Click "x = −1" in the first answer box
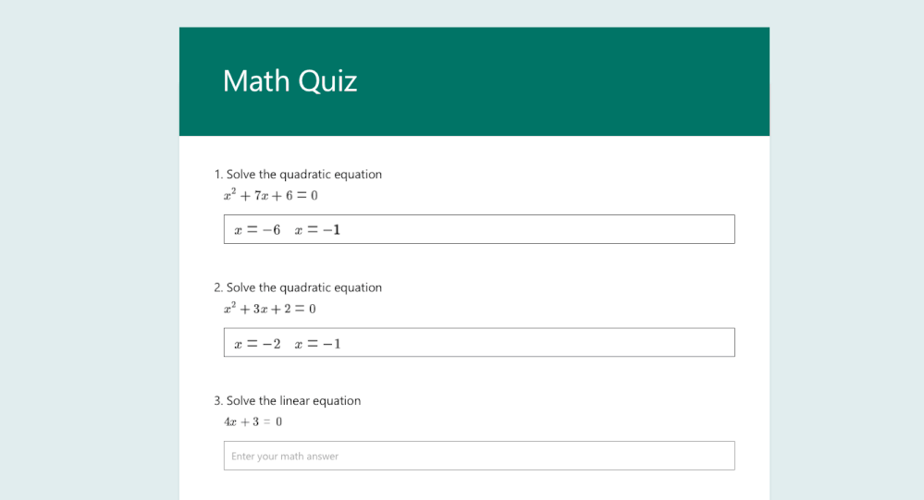Image resolution: width=924 pixels, height=500 pixels. click(x=317, y=229)
